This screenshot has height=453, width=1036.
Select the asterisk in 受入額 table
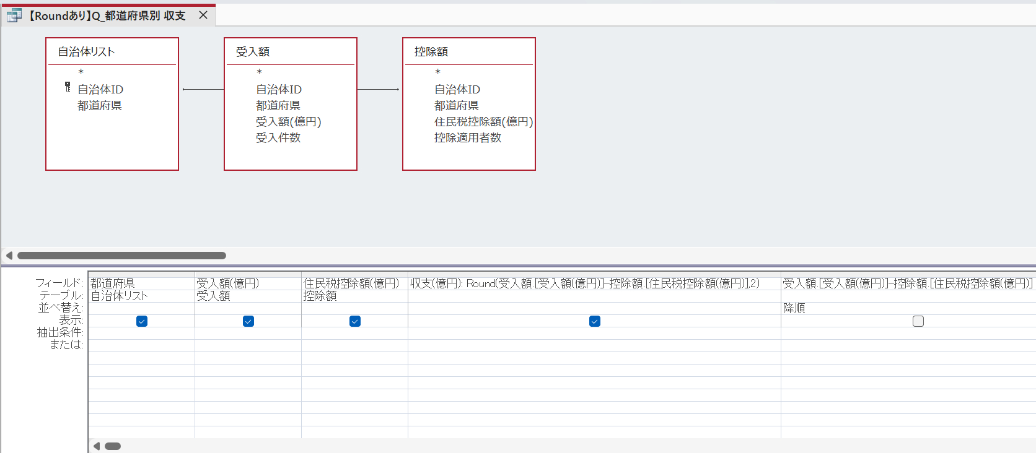259,73
